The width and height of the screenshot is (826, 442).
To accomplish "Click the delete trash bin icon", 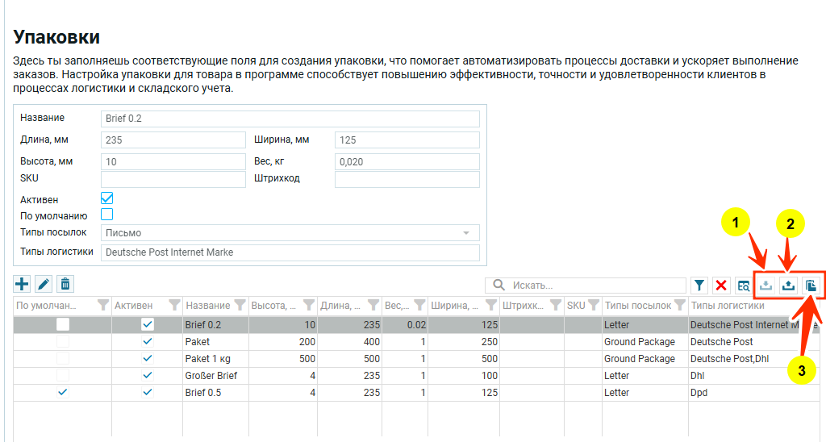I will (x=65, y=284).
